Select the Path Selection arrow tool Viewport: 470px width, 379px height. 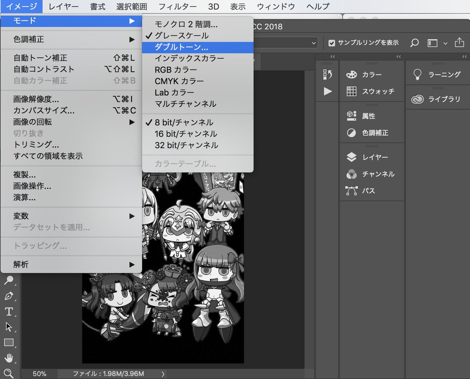click(9, 327)
